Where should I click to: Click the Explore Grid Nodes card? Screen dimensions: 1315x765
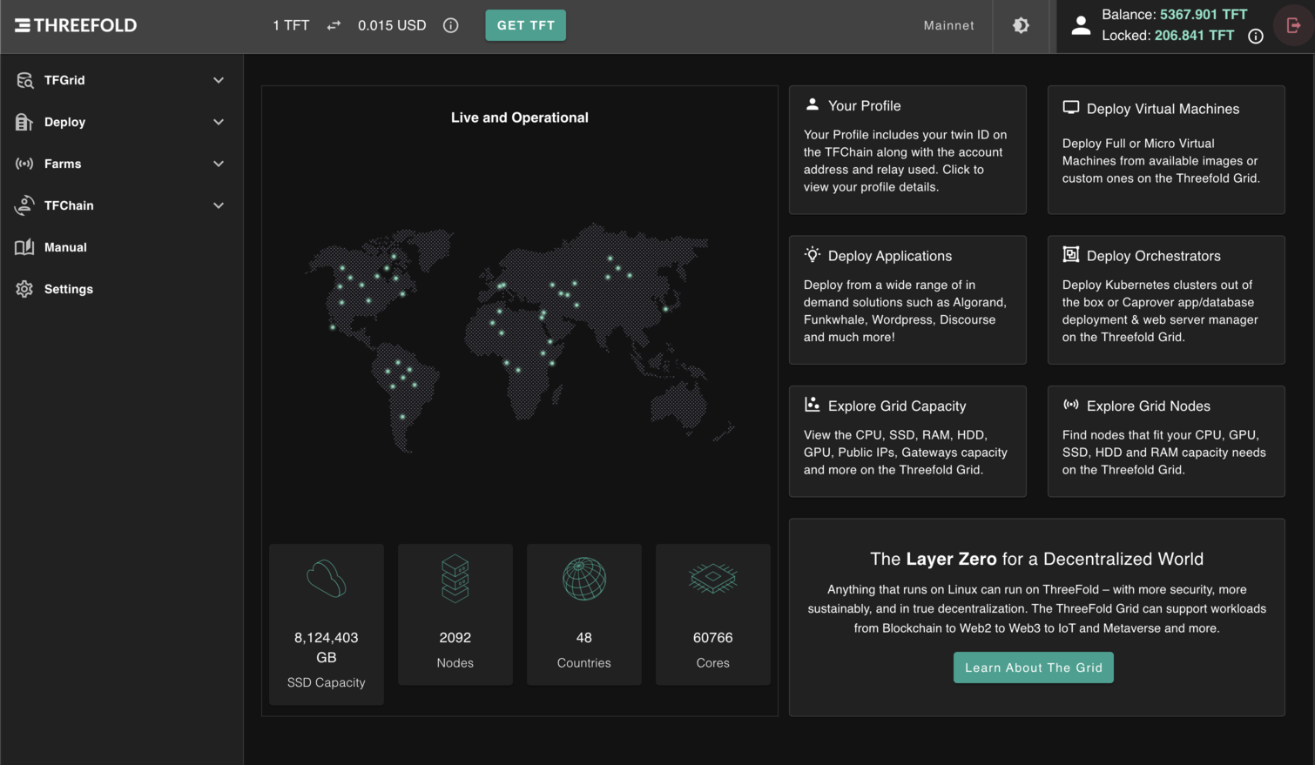[1166, 441]
